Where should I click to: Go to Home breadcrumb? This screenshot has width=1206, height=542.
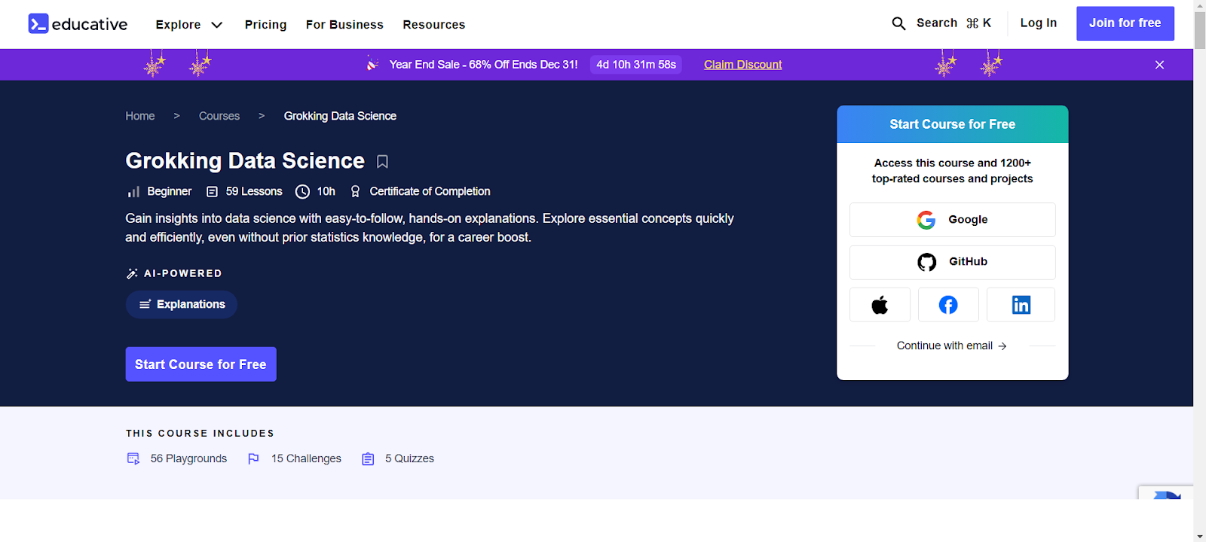[140, 116]
